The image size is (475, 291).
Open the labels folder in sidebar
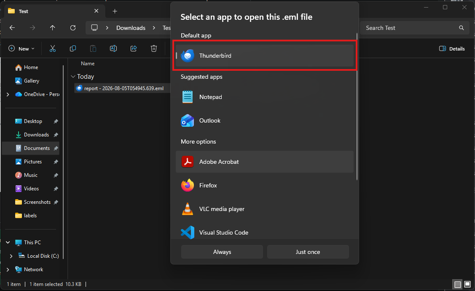coord(30,216)
